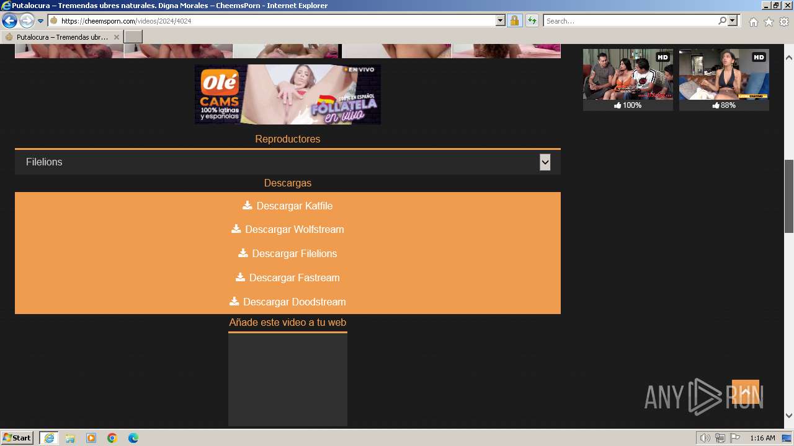Click the Internet Explorer taskbar icon

[x=49, y=438]
